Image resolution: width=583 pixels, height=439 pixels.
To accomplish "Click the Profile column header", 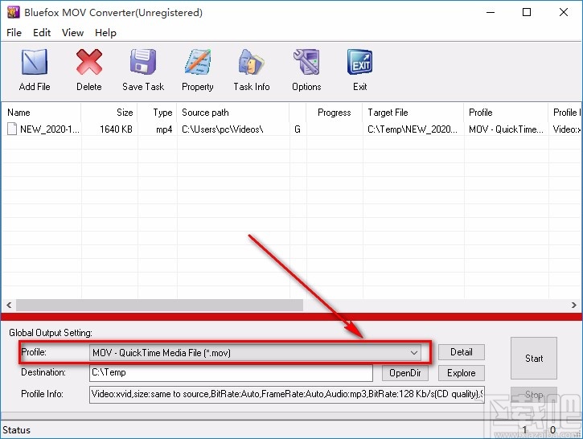I will [506, 113].
